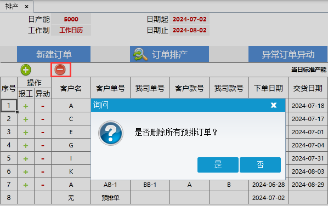Viewport: 328px width, 206px height.
Task: Click delivery date 2024-07-17
Action: click(x=308, y=119)
